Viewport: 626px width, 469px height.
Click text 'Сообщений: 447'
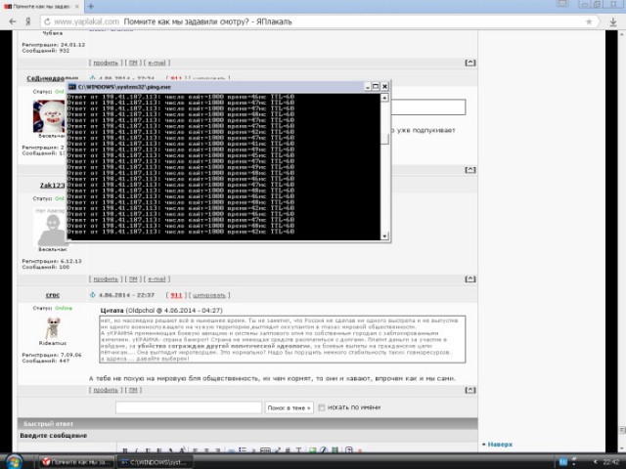tap(46, 361)
